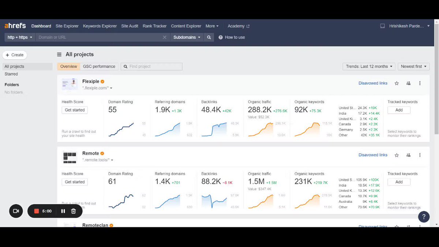Screen dimensions: 439x247
Task: Select Starred in sidebar
Action: click(11, 74)
